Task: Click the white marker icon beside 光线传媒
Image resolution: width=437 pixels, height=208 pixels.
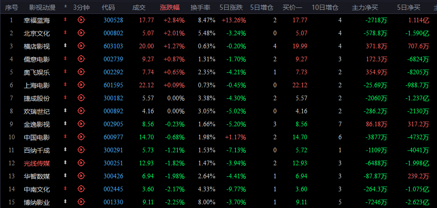Action: point(66,162)
